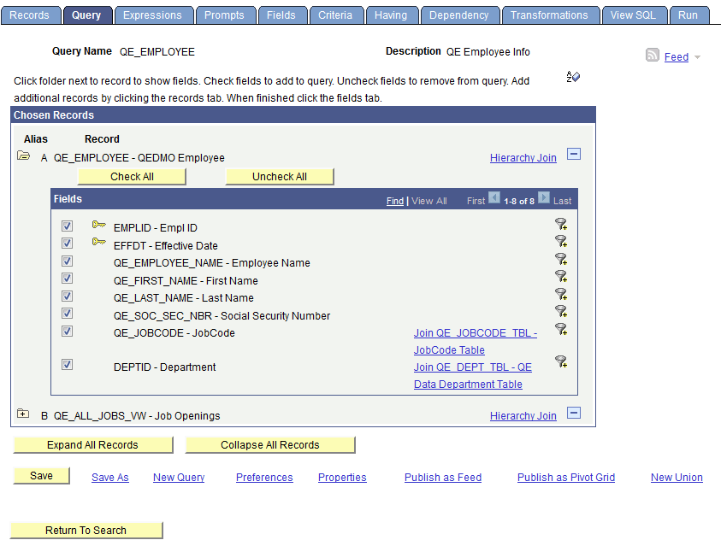The width and height of the screenshot is (721, 546).
Task: Uncheck the EMPLID field checkbox
Action: coord(67,226)
